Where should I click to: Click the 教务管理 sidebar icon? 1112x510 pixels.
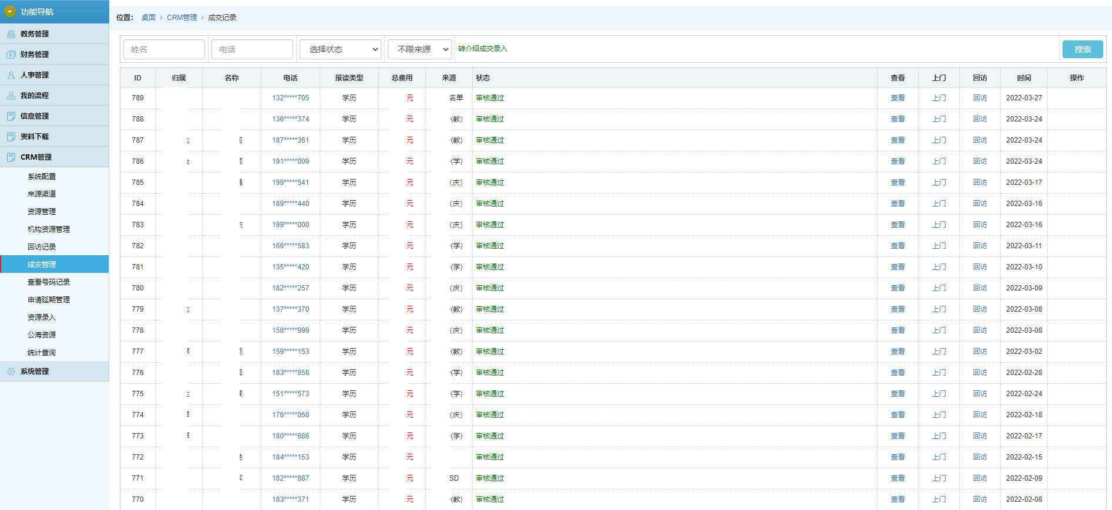pos(11,34)
